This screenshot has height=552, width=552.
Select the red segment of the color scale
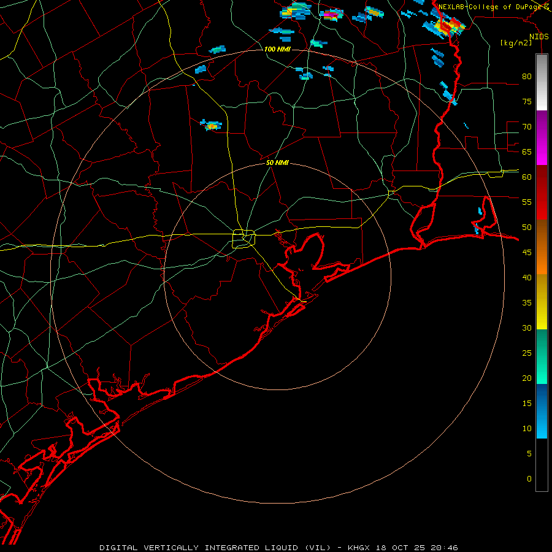(x=542, y=192)
